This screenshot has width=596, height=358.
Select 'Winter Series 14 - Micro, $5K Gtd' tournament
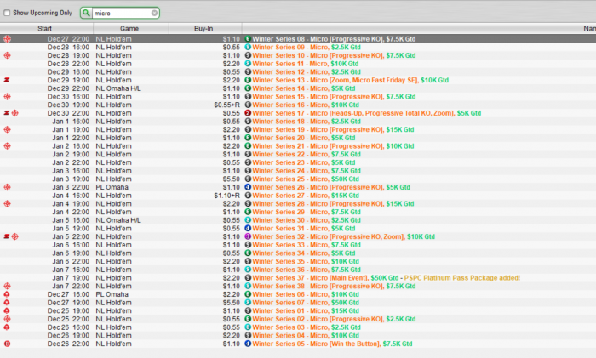[304, 88]
